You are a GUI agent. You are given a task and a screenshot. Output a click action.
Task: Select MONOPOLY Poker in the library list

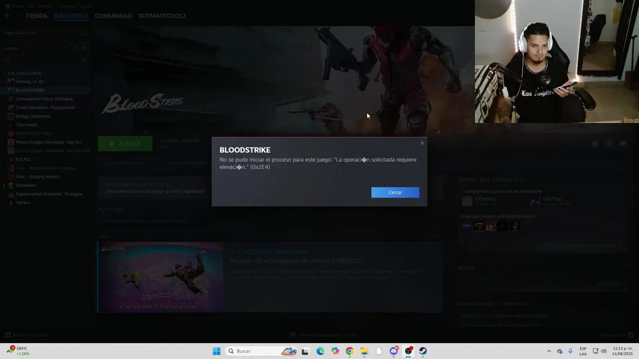34,134
